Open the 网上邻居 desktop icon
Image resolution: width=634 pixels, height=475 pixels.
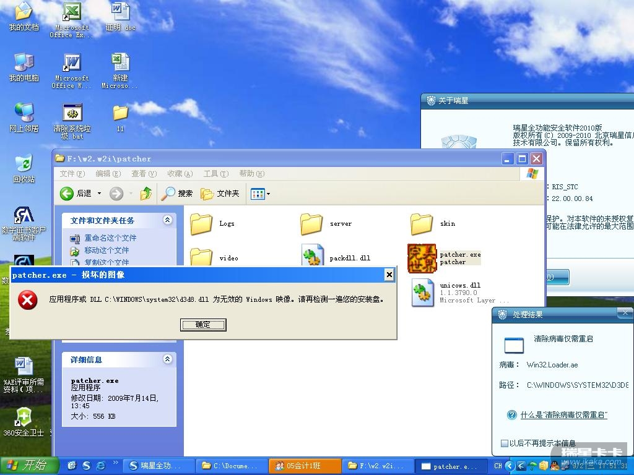[x=24, y=118]
